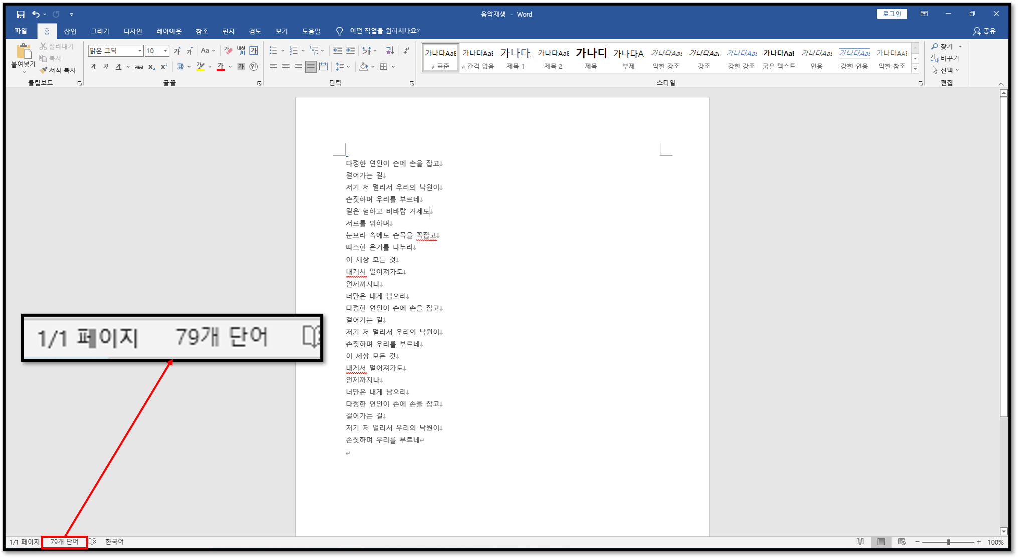Toggle character shading button
This screenshot has width=1018, height=558.
[x=241, y=66]
